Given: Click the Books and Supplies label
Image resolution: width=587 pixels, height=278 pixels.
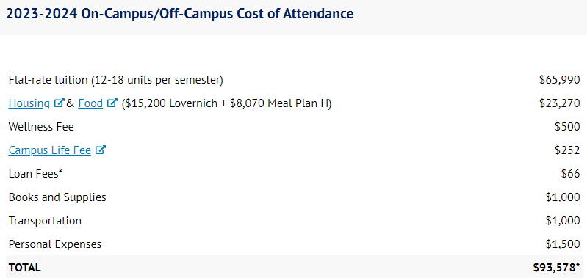Looking at the screenshot, I should pyautogui.click(x=57, y=197).
